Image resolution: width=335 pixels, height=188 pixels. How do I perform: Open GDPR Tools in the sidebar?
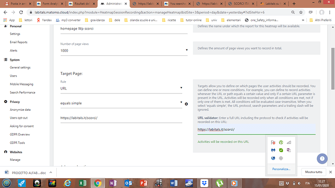17,143
